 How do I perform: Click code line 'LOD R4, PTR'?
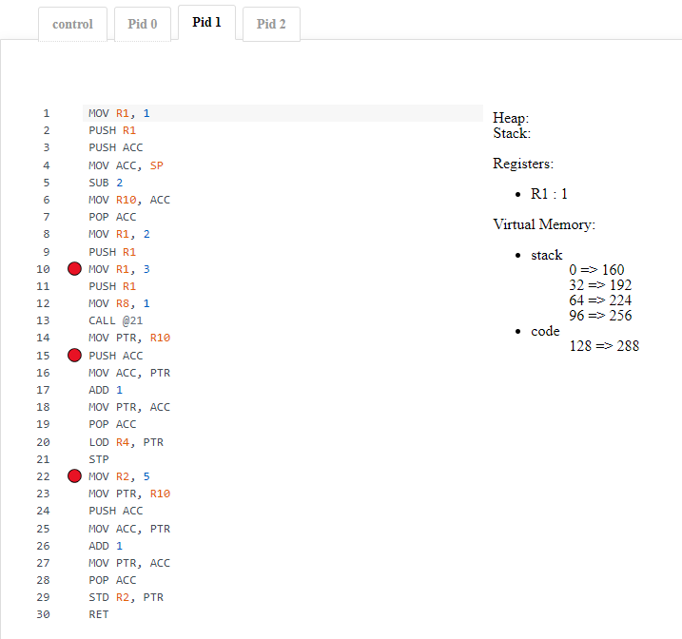(127, 442)
